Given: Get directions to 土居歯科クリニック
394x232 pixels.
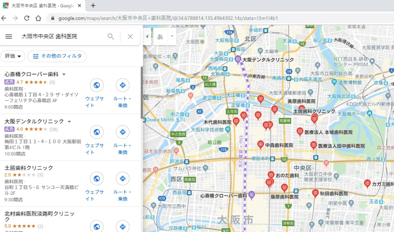Looking at the screenshot, I should coord(122,179).
